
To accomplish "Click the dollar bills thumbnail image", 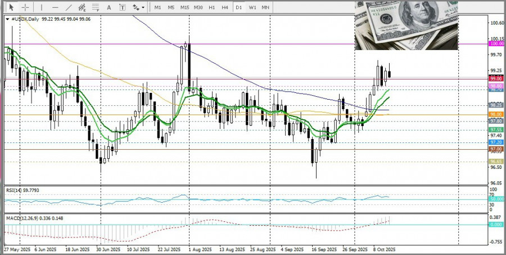I will click(x=406, y=25).
